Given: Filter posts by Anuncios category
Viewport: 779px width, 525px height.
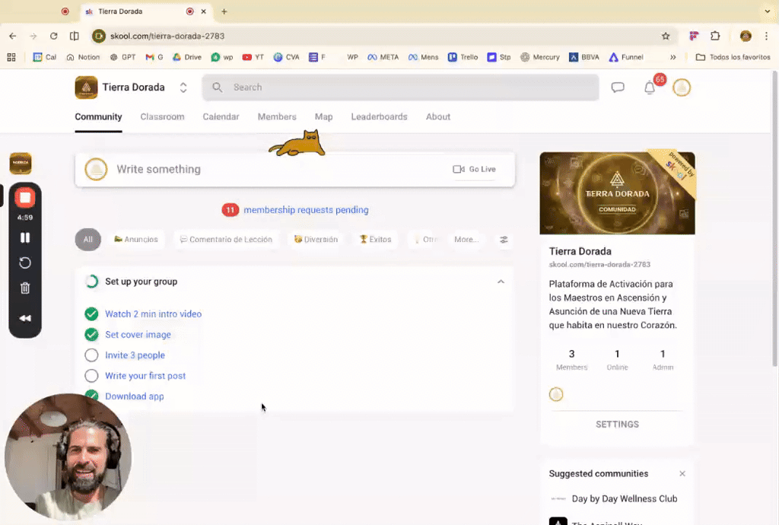Looking at the screenshot, I should (x=136, y=240).
